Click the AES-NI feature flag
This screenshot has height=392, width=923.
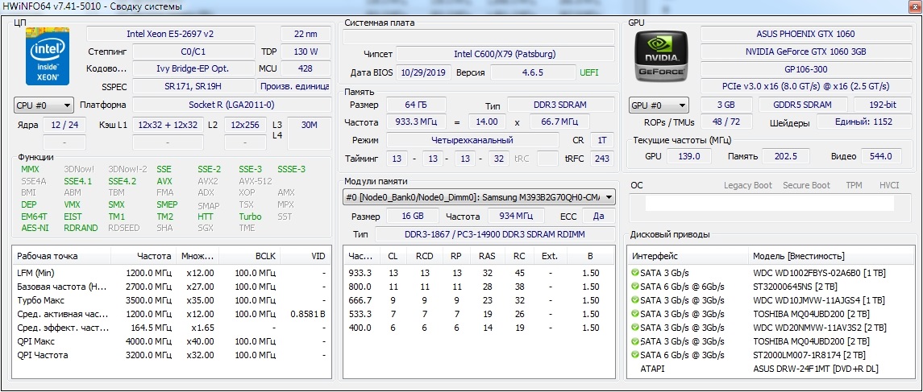(35, 228)
